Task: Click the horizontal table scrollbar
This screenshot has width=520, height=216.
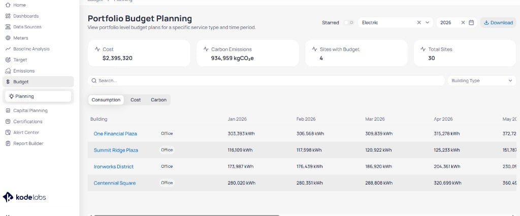Action: tap(186, 215)
